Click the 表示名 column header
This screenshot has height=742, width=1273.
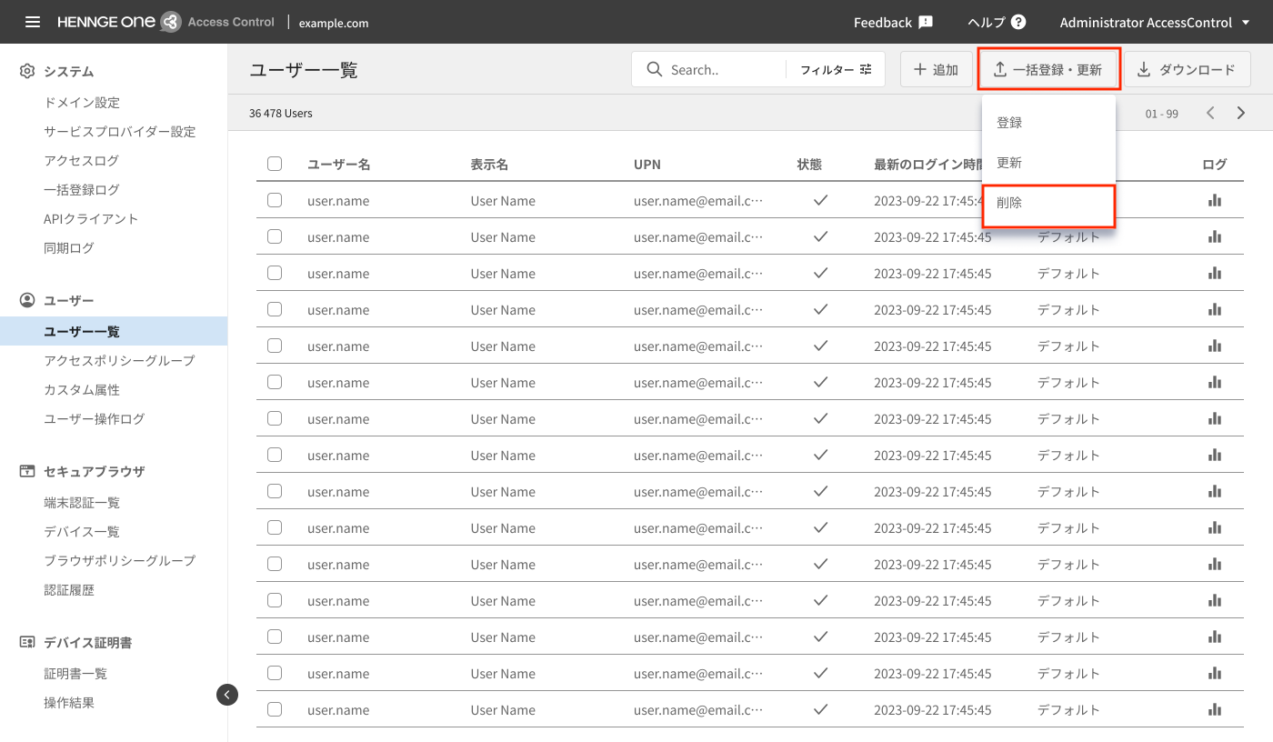pos(489,165)
